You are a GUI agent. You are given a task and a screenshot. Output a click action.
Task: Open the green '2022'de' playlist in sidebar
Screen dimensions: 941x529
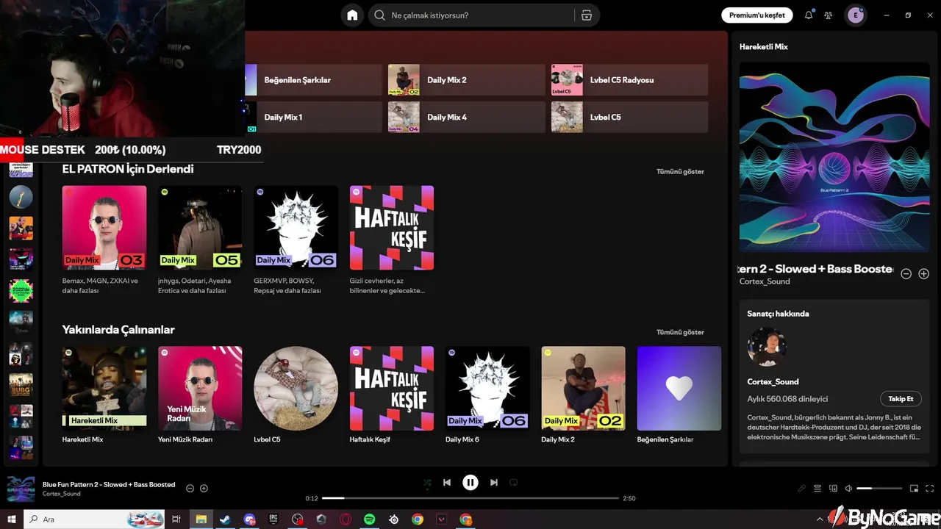pos(21,290)
